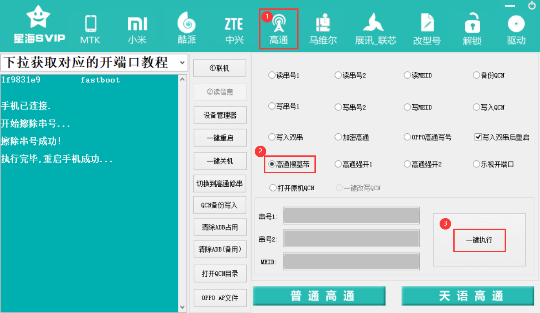Click the log line 手机已连接.
The height and width of the screenshot is (313, 540).
click(26, 106)
